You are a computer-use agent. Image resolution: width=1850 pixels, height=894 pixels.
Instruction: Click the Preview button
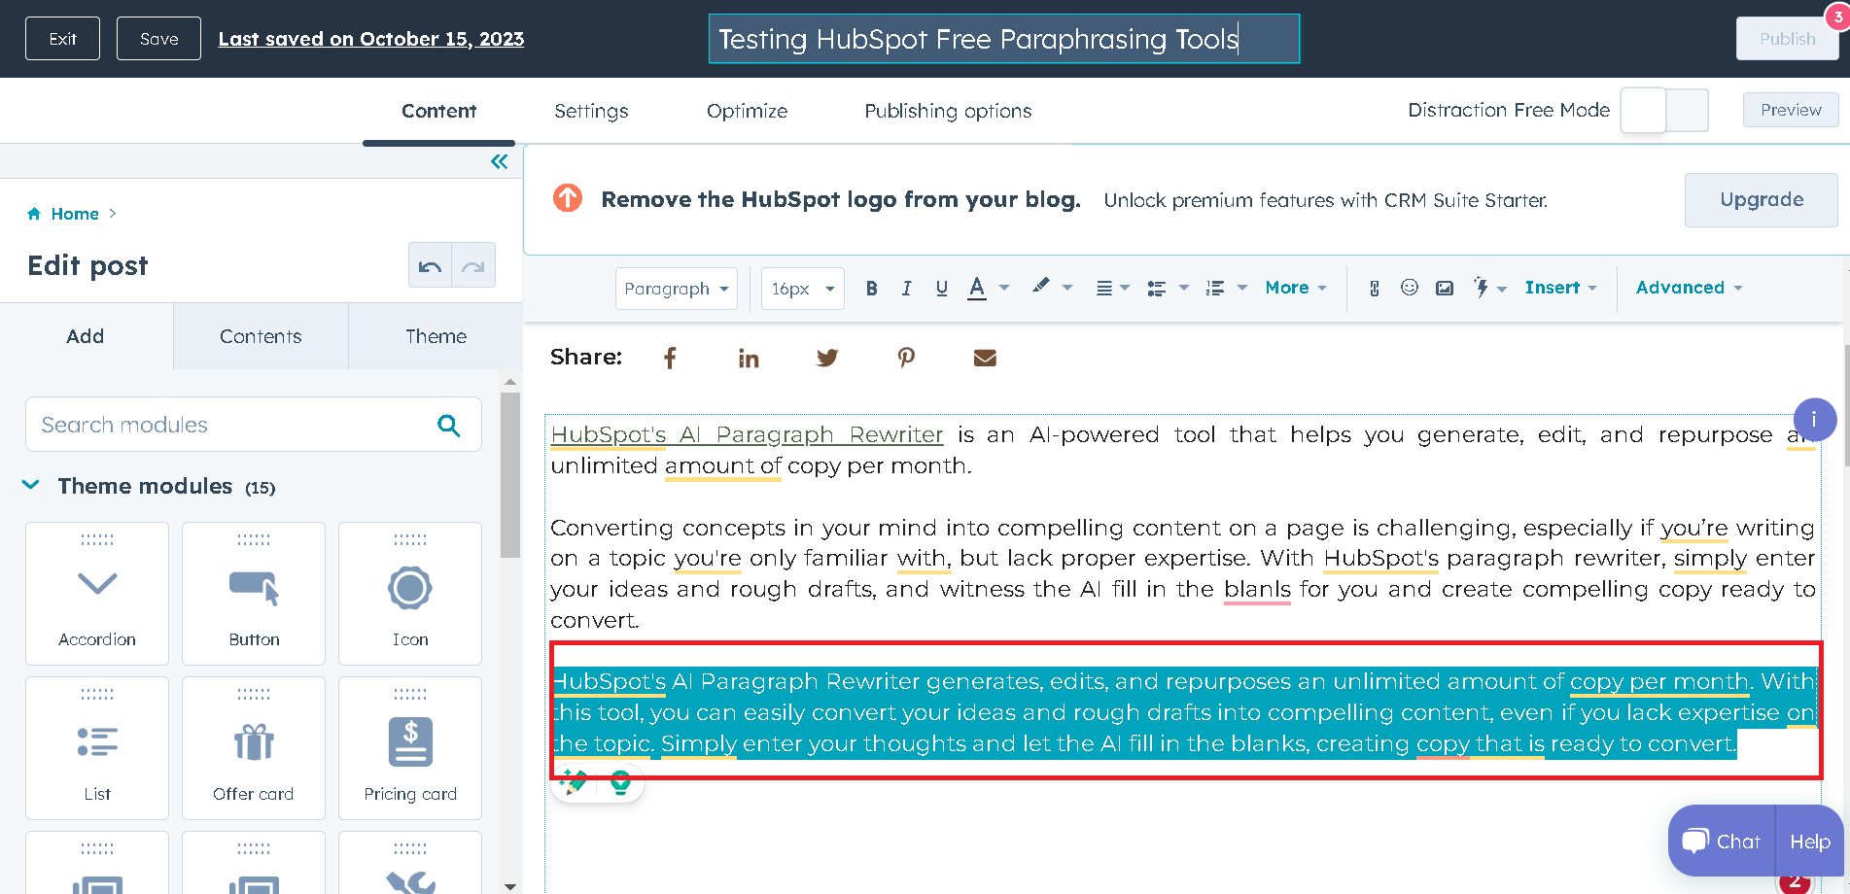pos(1791,110)
